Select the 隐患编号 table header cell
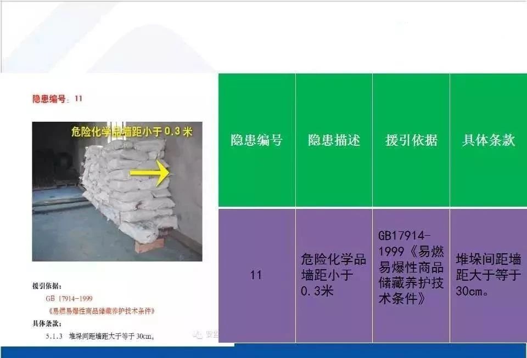 click(x=256, y=140)
